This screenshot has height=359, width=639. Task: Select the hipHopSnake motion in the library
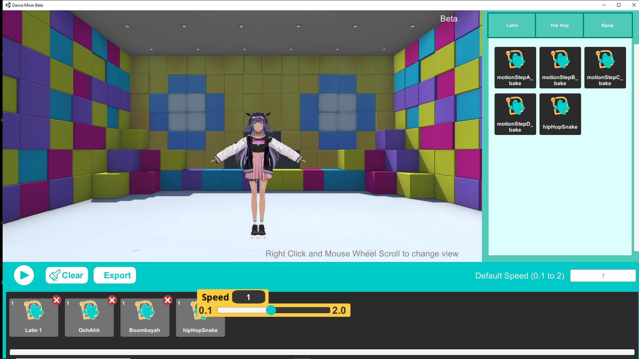pyautogui.click(x=560, y=114)
